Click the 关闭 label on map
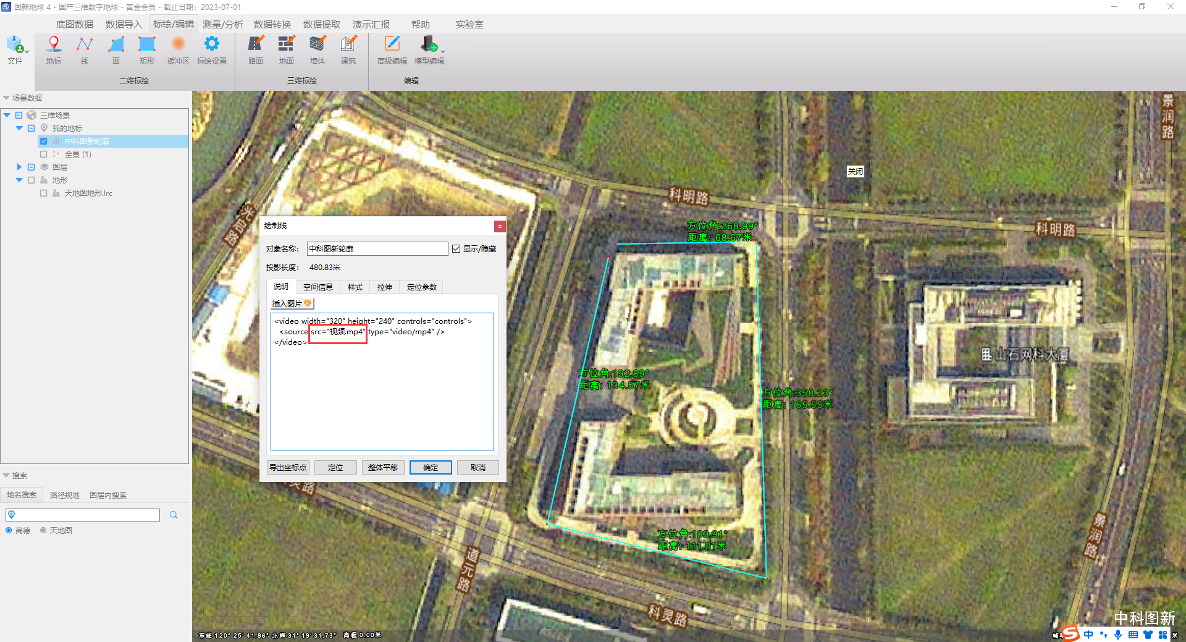The width and height of the screenshot is (1186, 642). pos(856,172)
